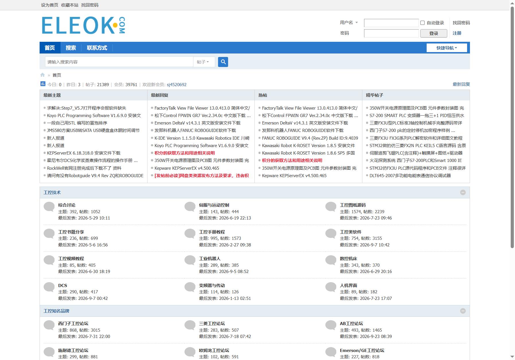This screenshot has height=360, width=515.
Task: Click speech bubble icon for AB工控论坛
Action: [x=331, y=325]
